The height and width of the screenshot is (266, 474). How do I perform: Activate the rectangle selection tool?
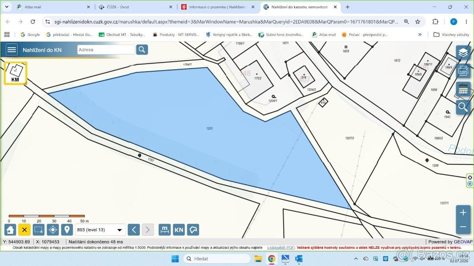pyautogui.click(x=38, y=230)
